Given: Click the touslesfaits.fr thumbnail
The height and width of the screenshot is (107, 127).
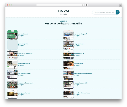Looking at the screenshot, I should click(x=69, y=55).
